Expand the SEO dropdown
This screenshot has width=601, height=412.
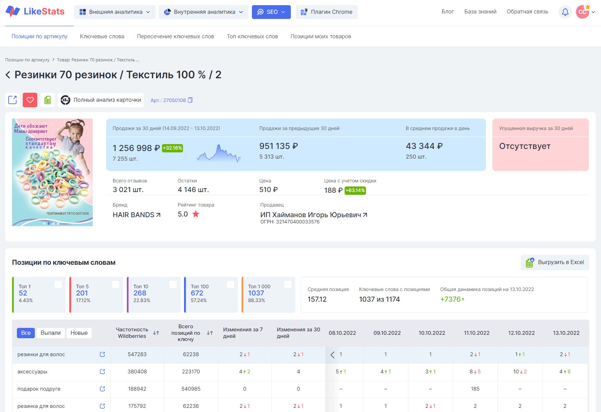(271, 12)
